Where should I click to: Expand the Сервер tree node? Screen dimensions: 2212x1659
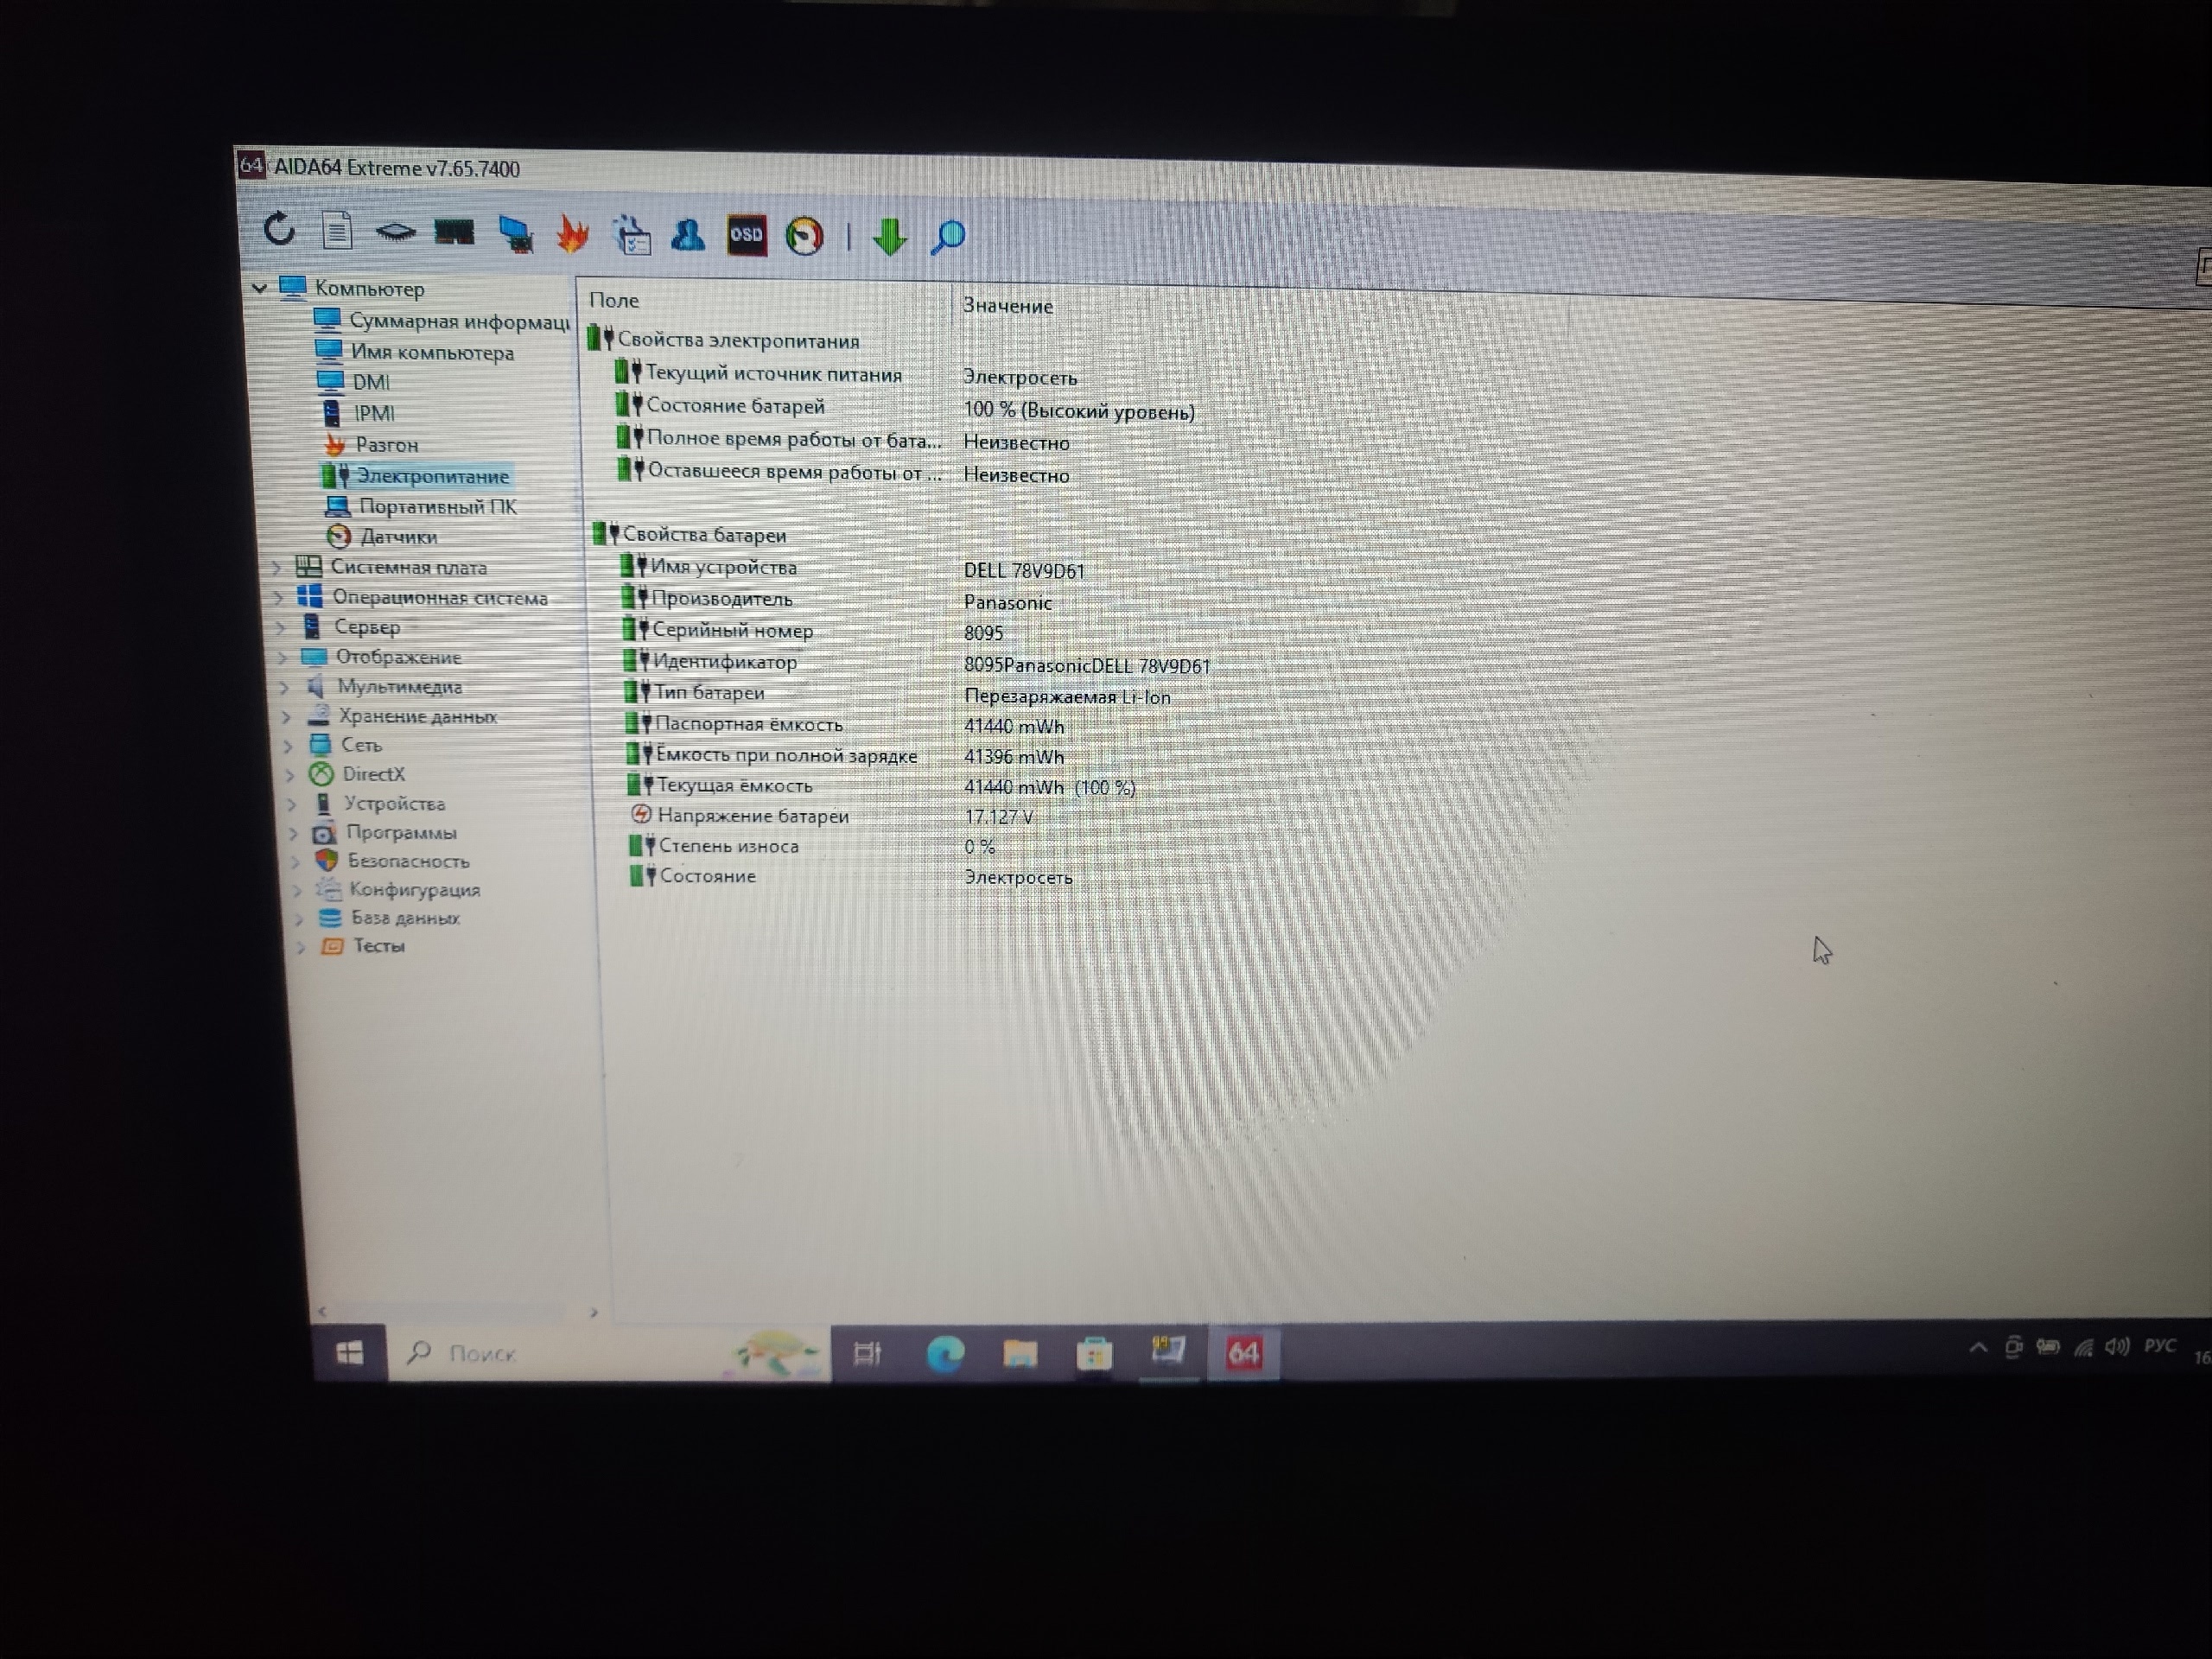tap(281, 627)
